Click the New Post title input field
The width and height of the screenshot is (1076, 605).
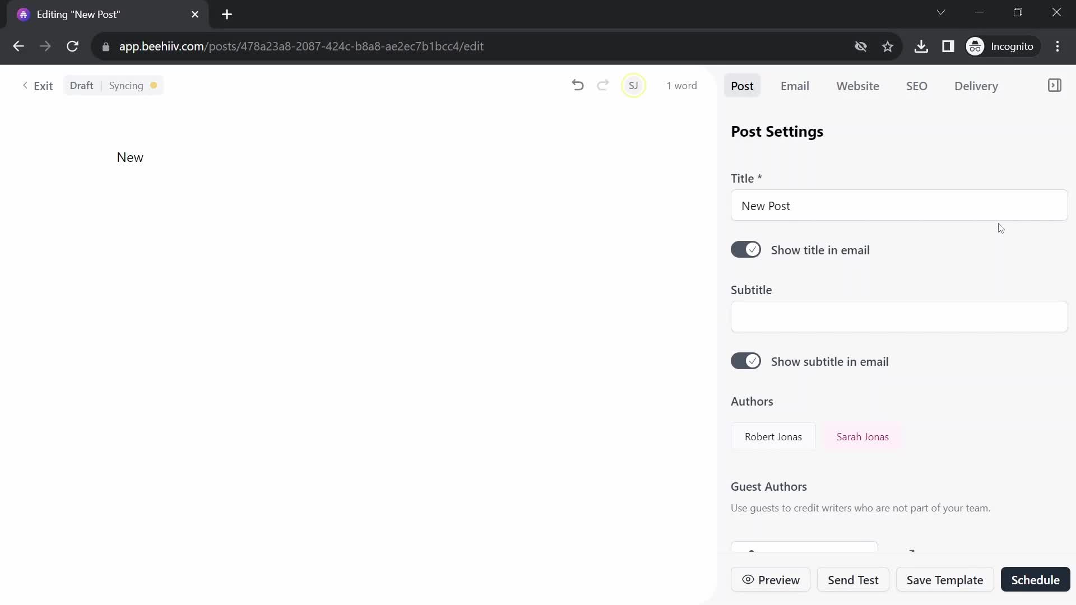click(x=899, y=206)
